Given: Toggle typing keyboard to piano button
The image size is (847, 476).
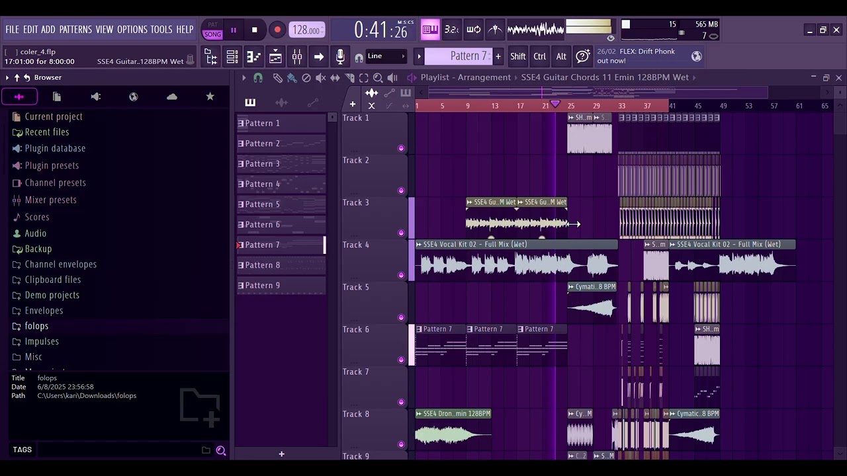Looking at the screenshot, I should pos(430,29).
